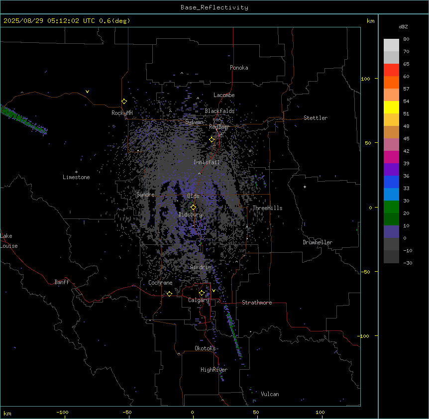Select the blue 33-36 dBZ legend swatch

click(x=391, y=182)
